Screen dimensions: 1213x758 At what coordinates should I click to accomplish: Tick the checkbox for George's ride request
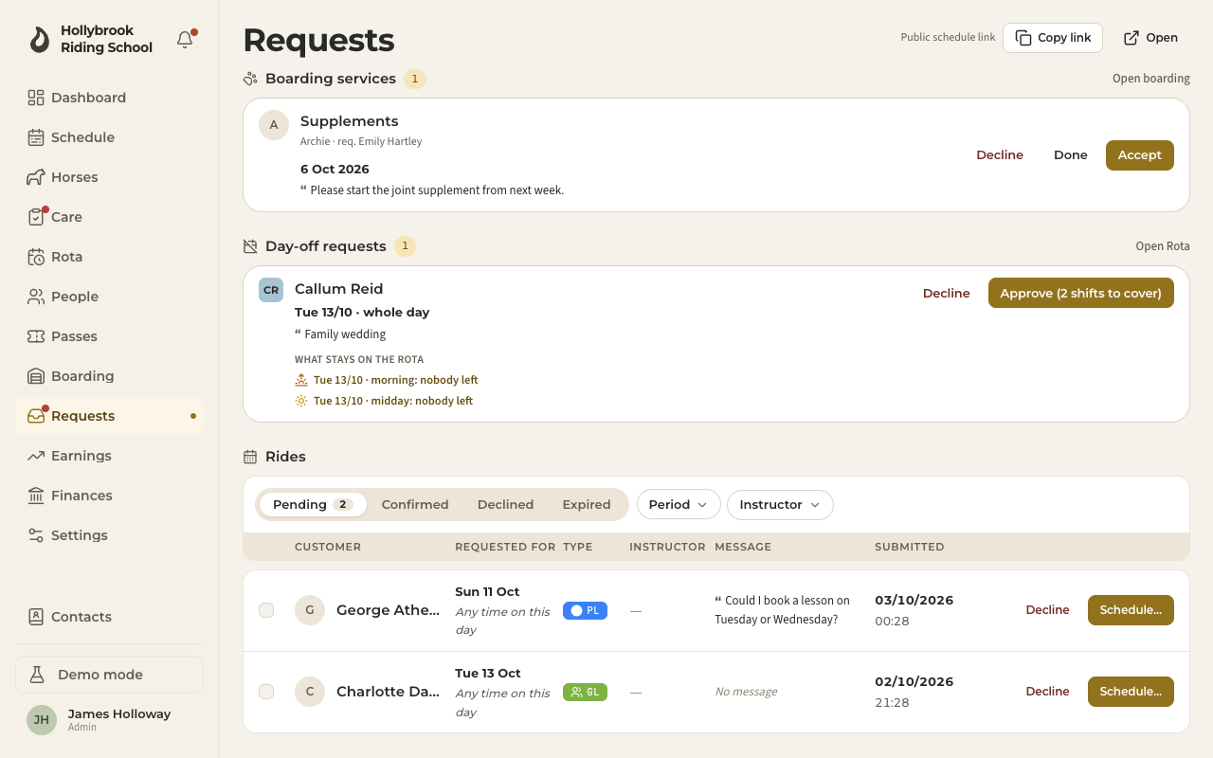(266, 610)
